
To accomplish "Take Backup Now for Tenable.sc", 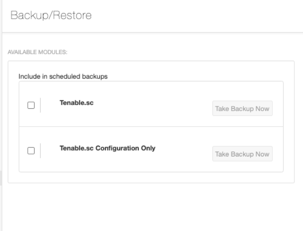I will (242, 108).
